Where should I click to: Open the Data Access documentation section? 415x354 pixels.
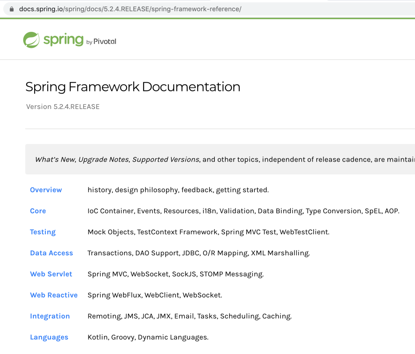point(51,253)
